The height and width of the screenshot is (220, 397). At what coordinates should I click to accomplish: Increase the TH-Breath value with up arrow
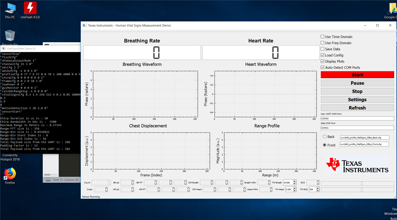point(295,182)
